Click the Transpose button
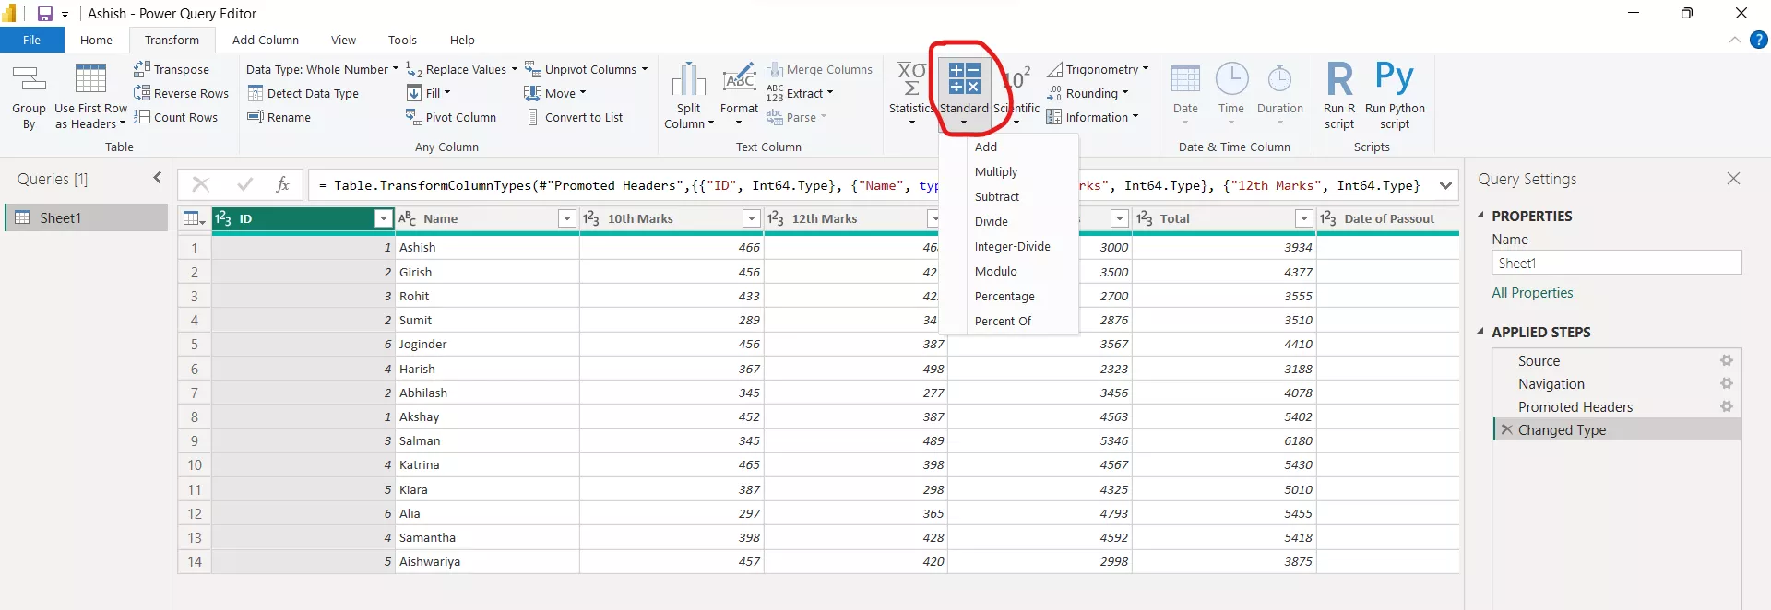 (172, 69)
